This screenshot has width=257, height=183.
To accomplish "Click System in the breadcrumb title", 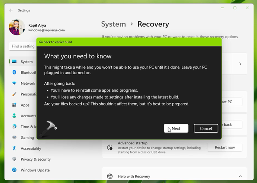I will point(113,24).
